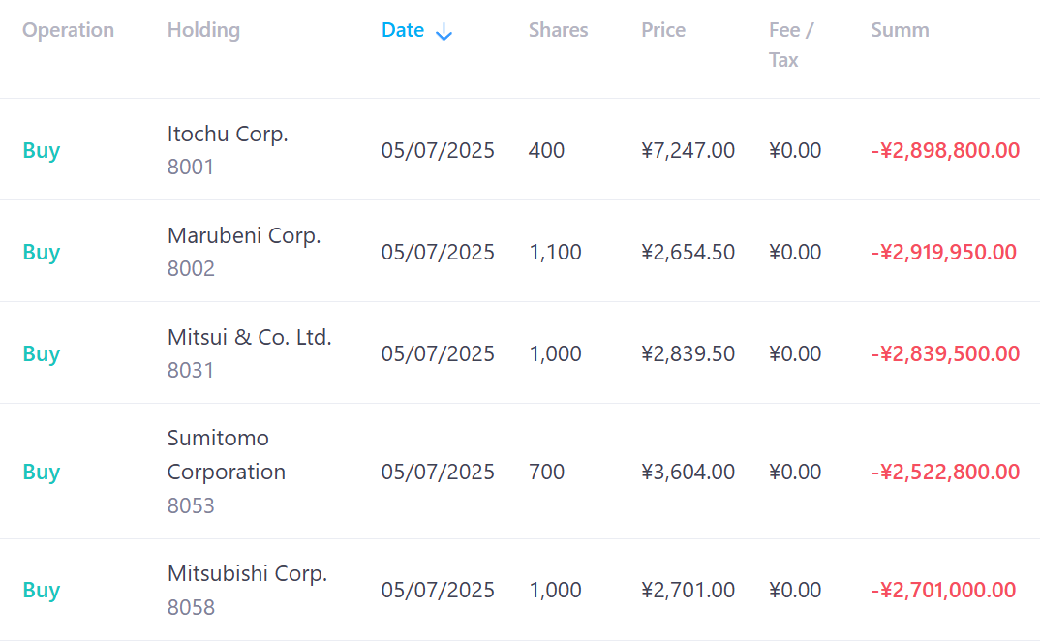Screen dimensions: 1040x641
Task: Click the Buy label for Itochu Corp.
Action: (x=42, y=150)
